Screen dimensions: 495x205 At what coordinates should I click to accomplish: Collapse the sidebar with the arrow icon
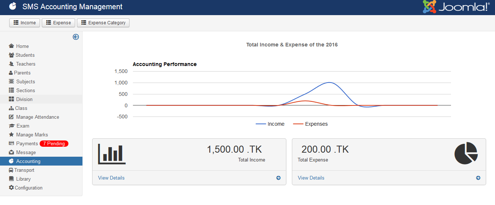(76, 37)
